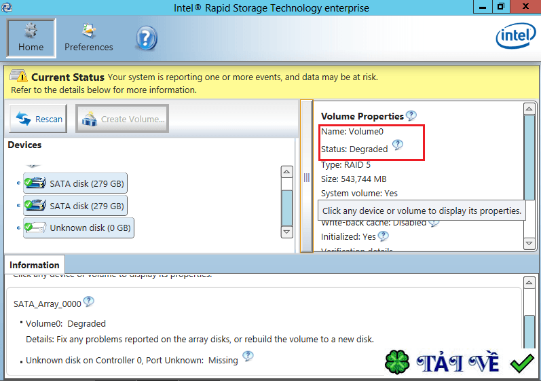Click the SATA_Array_0000 label
The image size is (541, 381).
click(x=48, y=304)
